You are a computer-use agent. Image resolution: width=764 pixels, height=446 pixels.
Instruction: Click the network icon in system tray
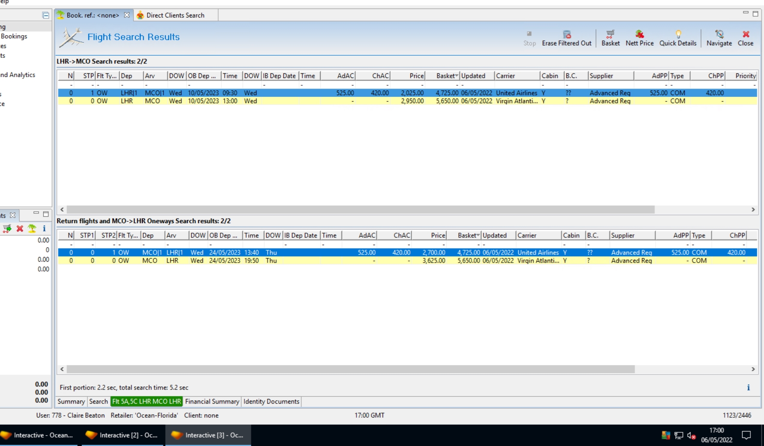(679, 436)
